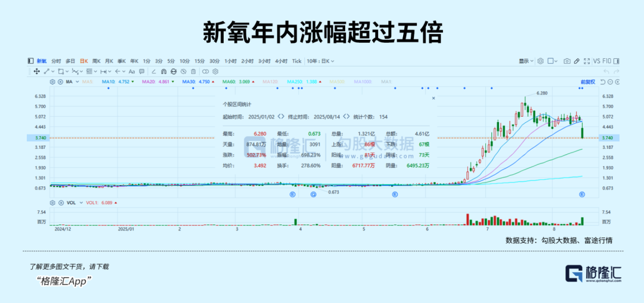Image resolution: width=644 pixels, height=303 pixels.
Task: Select the move/pan crosshair tool
Action: [x=36, y=71]
